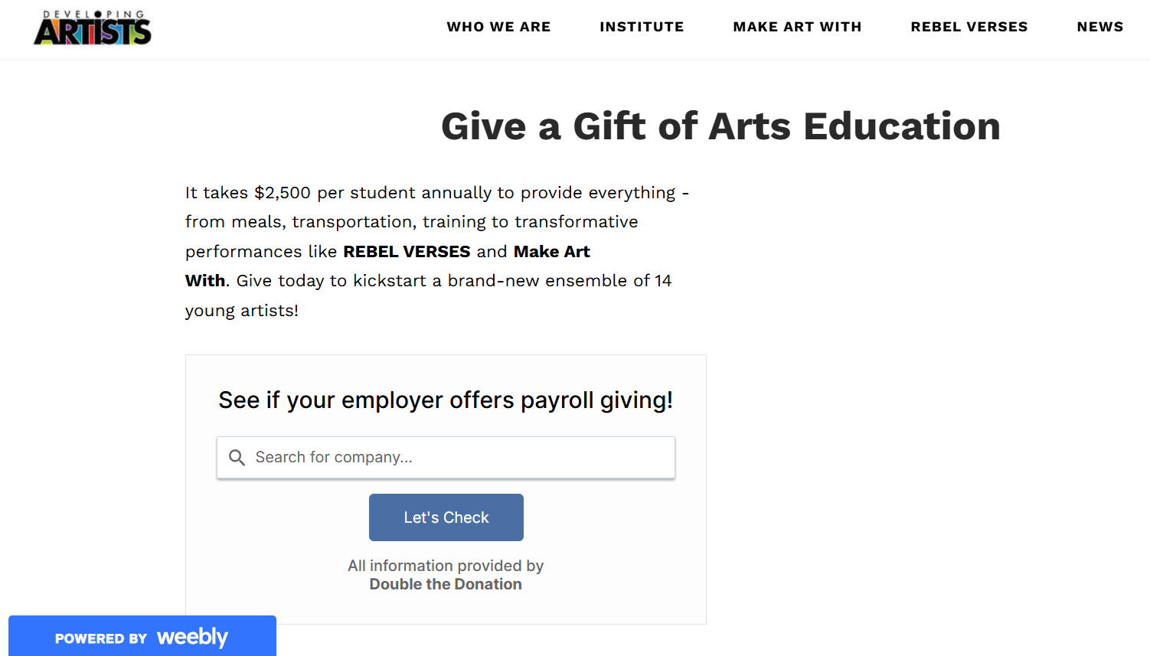
Task: Click the Weebly logo icon
Action: [192, 636]
